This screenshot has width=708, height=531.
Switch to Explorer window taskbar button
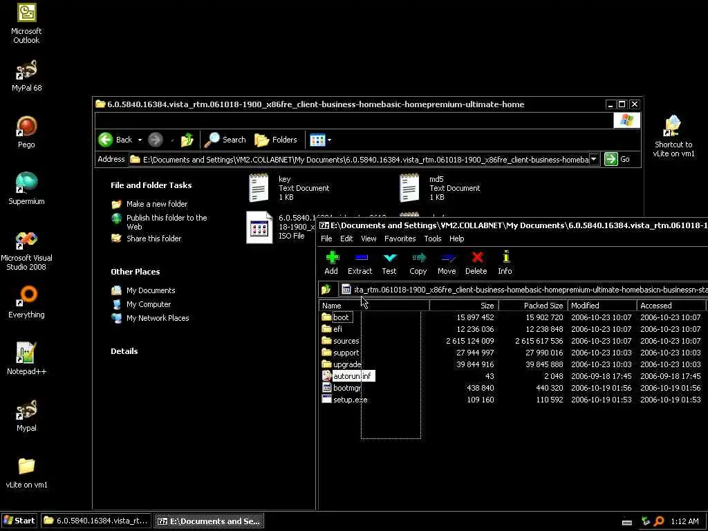[x=96, y=521]
